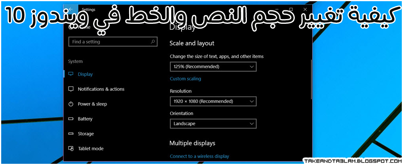The image size is (403, 165).
Task: Open the 1920 × 1080 Resolution dropdown
Action: [x=213, y=102]
